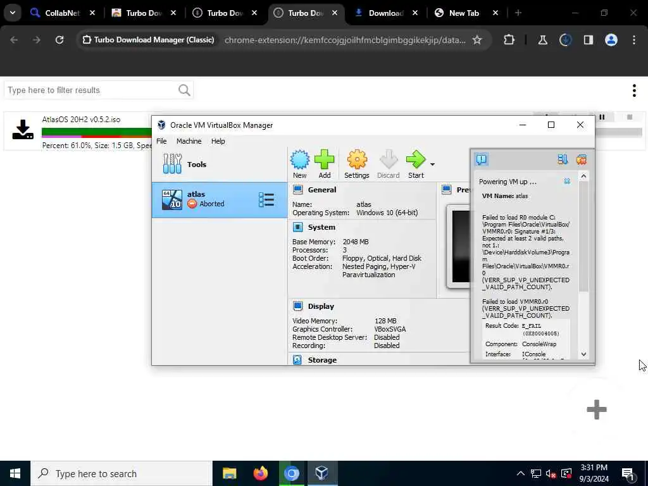Click the System section header

click(321, 227)
